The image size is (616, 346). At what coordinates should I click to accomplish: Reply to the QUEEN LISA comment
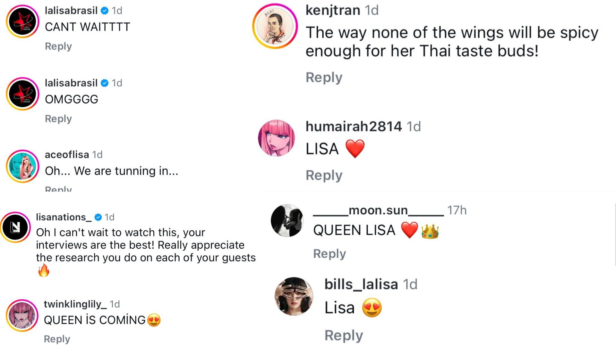[x=329, y=253]
